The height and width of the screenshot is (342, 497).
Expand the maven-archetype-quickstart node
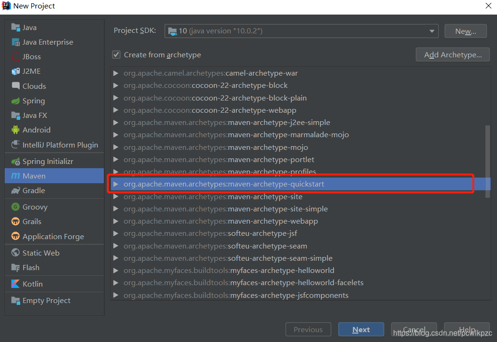click(116, 184)
